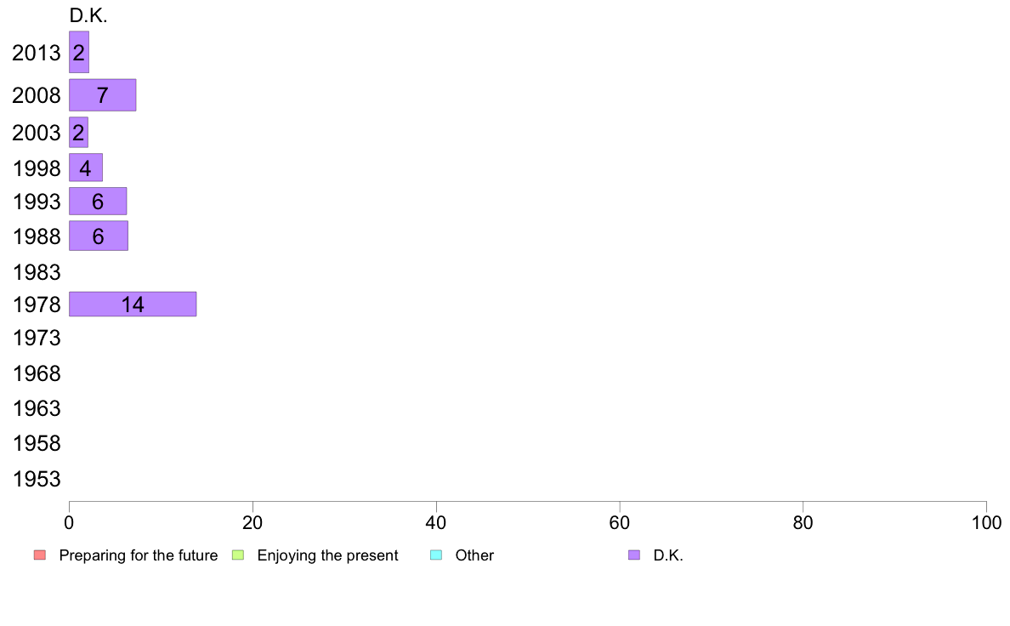Click the 100 tick on x-axis
This screenshot has width=1010, height=626.
point(986,523)
